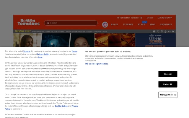Open the Cookie Notice link
Viewport: 189px width, 118px height.
click(61, 106)
